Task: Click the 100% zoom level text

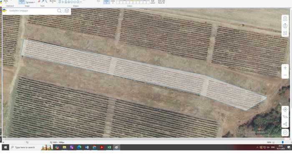Action: pyautogui.click(x=269, y=142)
